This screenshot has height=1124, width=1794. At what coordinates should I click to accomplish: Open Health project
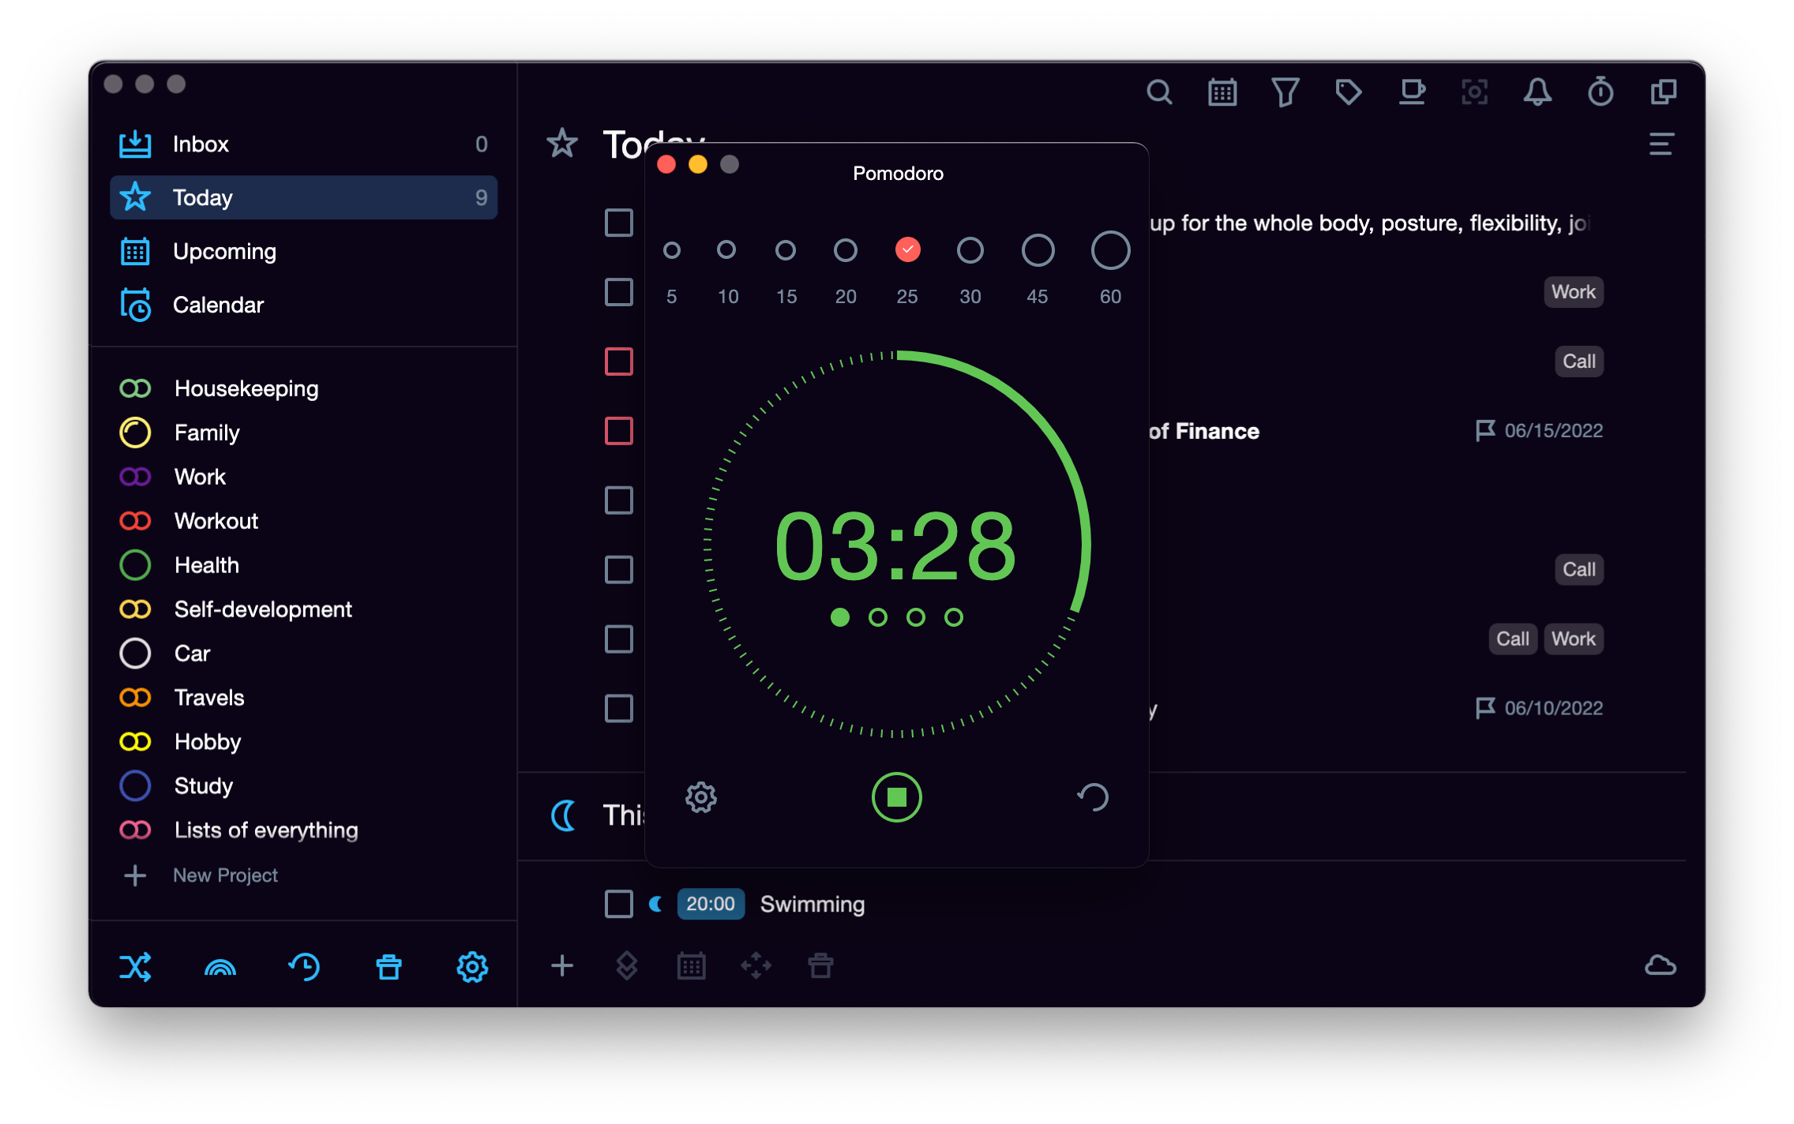click(x=304, y=565)
